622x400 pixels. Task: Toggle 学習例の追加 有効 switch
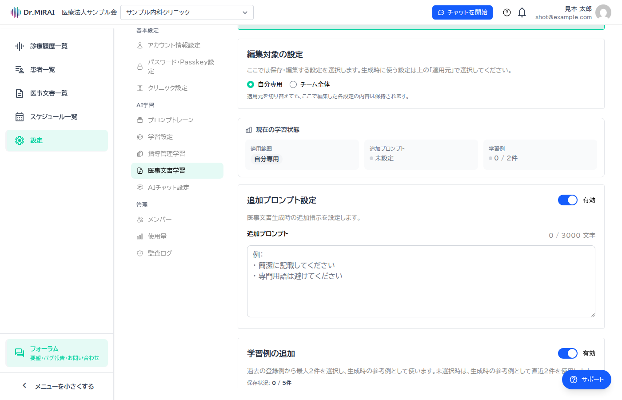pyautogui.click(x=568, y=353)
